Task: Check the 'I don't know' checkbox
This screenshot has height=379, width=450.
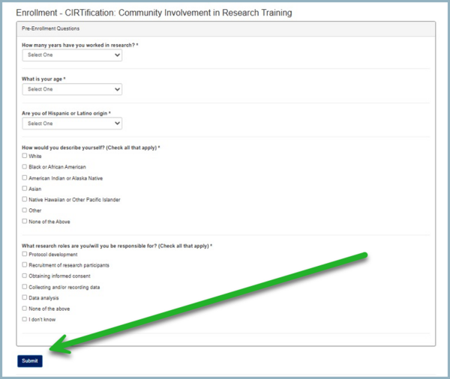Action: 25,320
